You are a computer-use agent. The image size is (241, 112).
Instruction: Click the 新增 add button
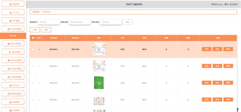(35, 30)
